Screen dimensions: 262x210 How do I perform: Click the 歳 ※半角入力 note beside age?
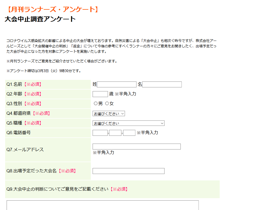click(x=123, y=94)
